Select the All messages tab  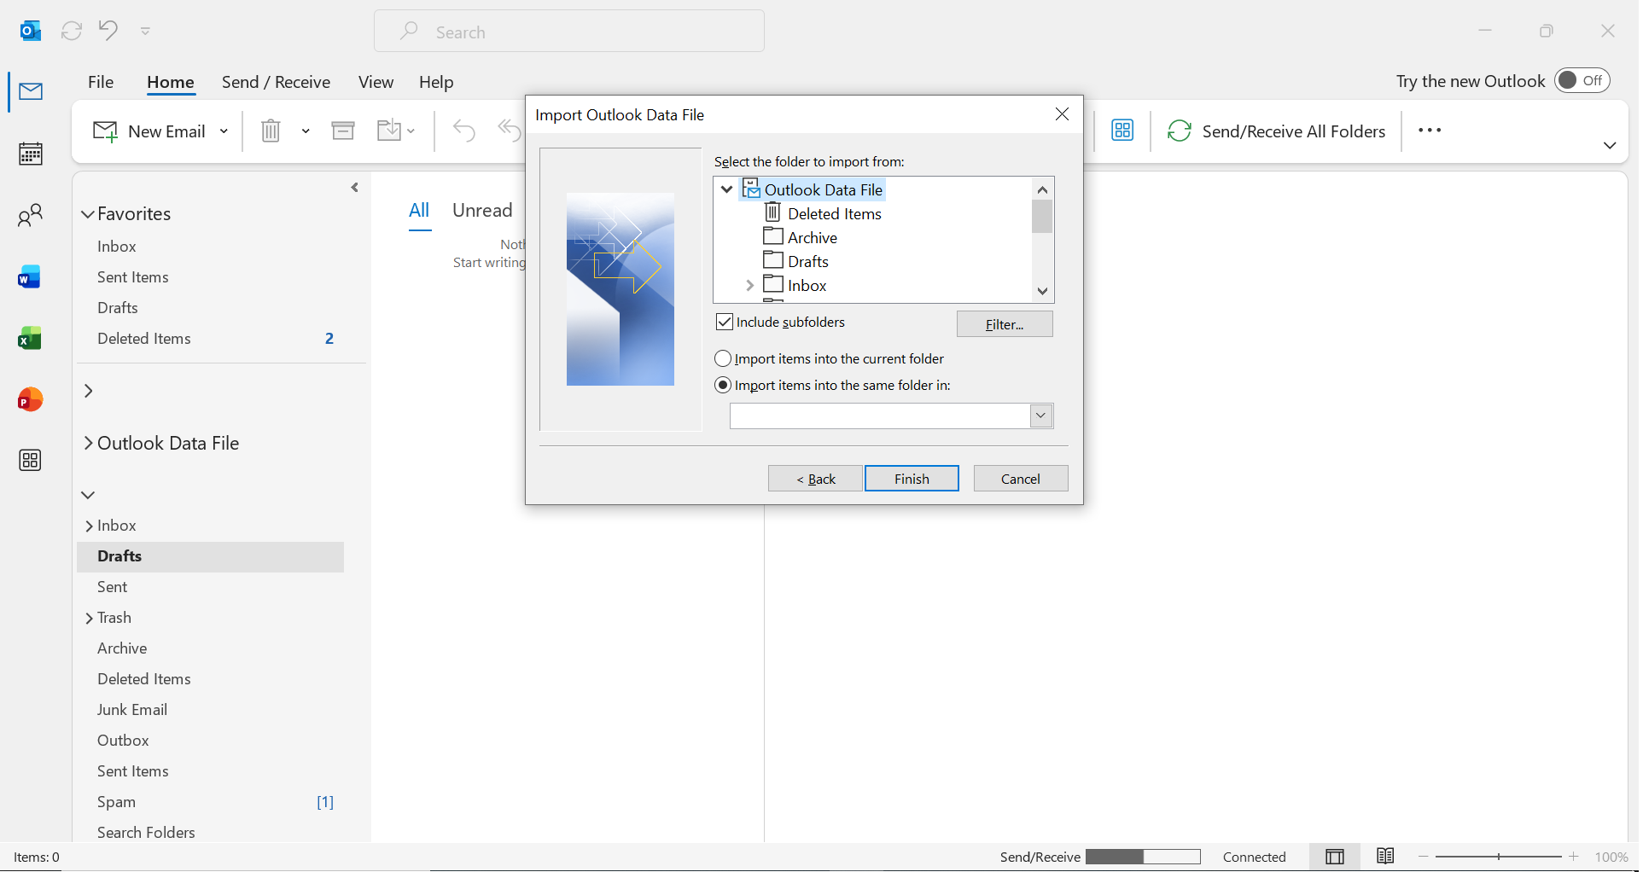(419, 211)
